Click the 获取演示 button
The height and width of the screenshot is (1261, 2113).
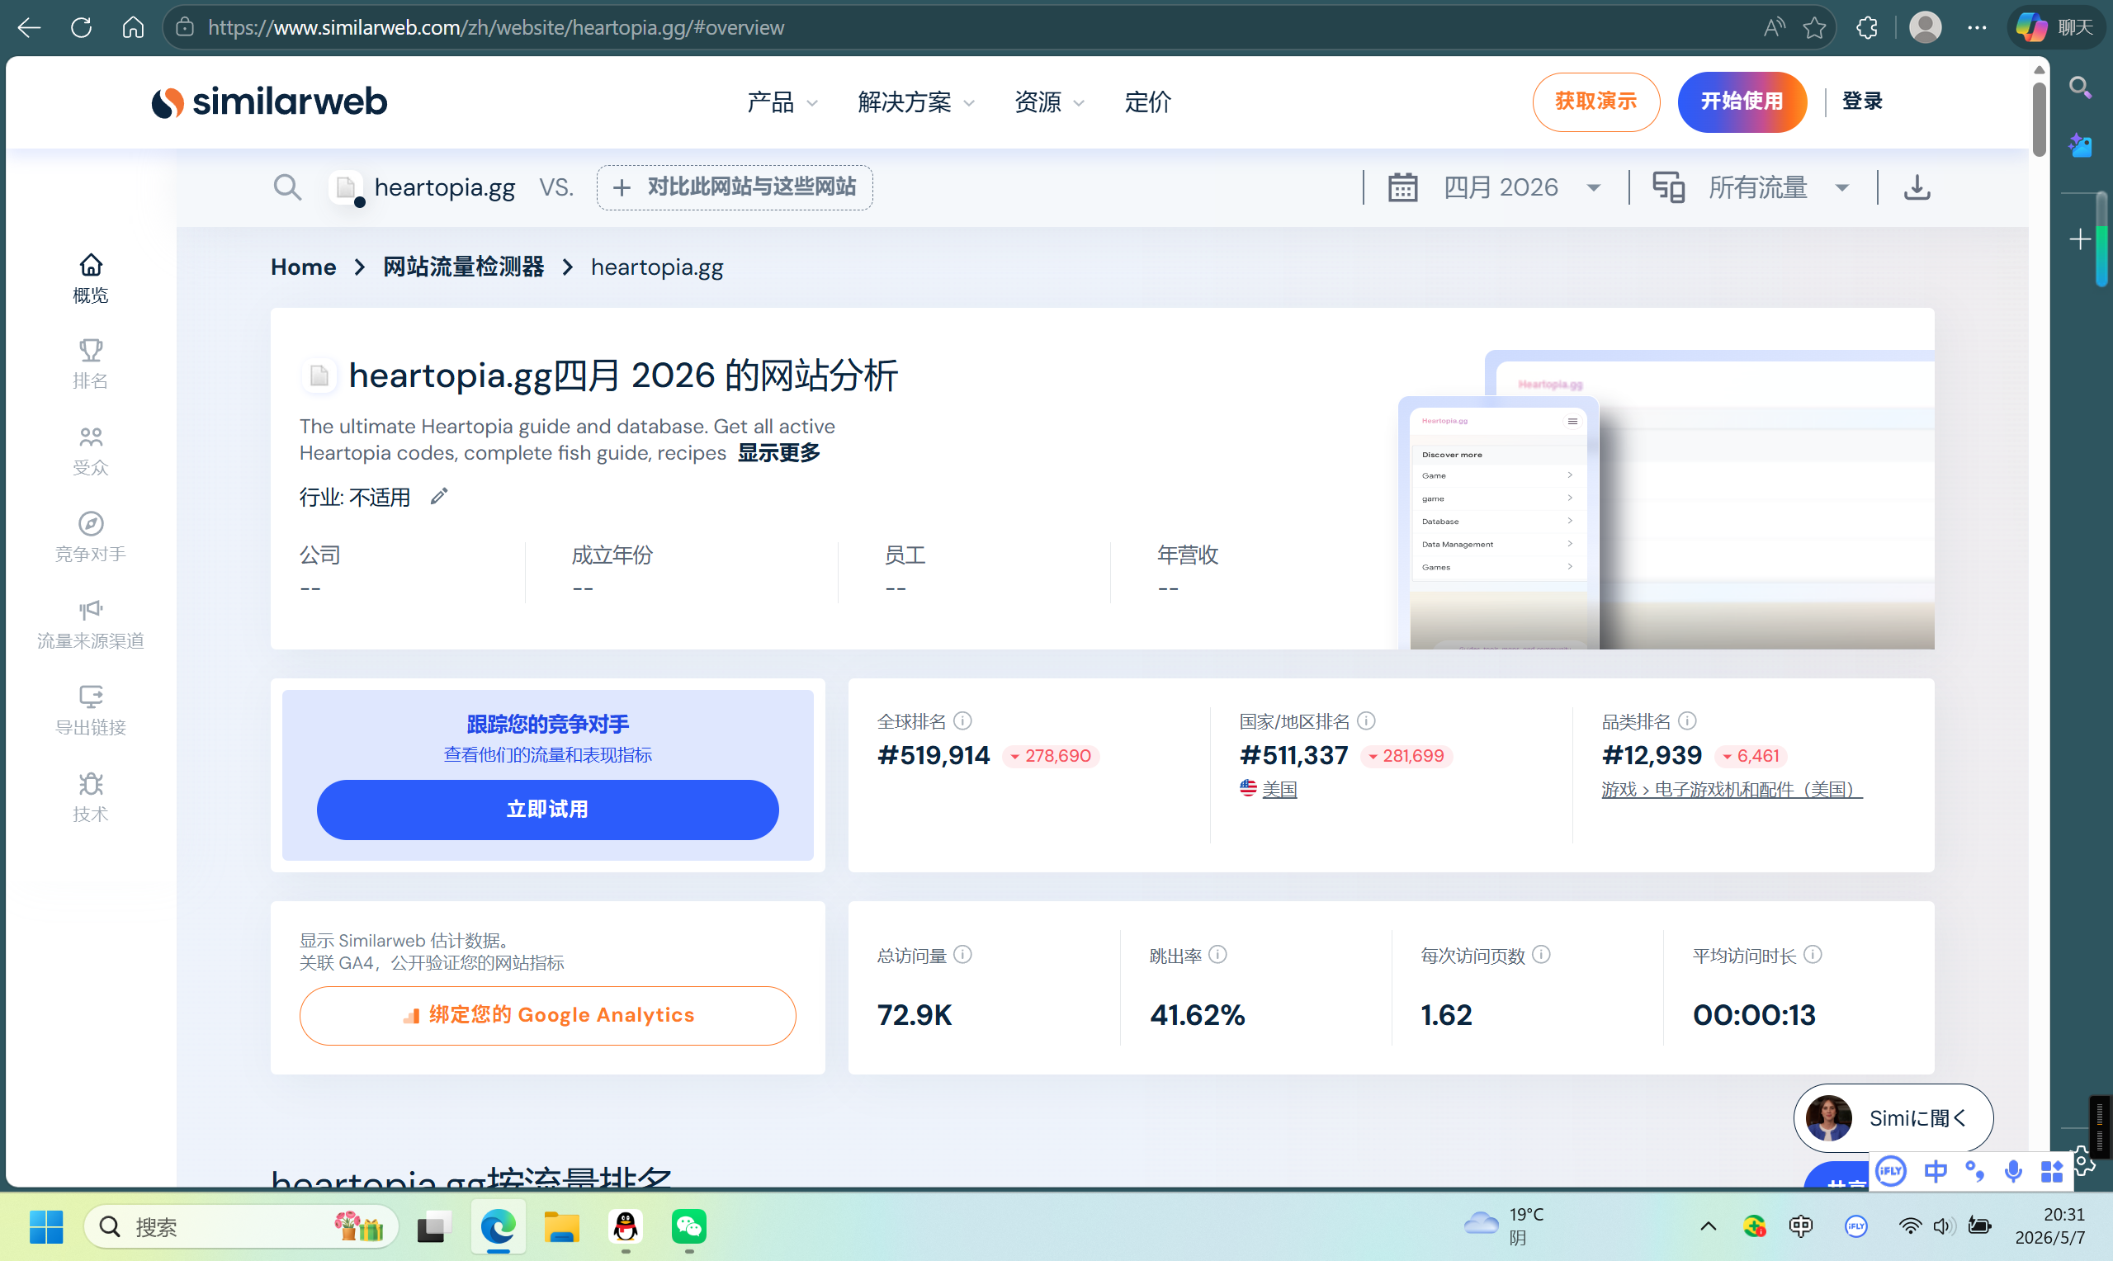(x=1595, y=102)
